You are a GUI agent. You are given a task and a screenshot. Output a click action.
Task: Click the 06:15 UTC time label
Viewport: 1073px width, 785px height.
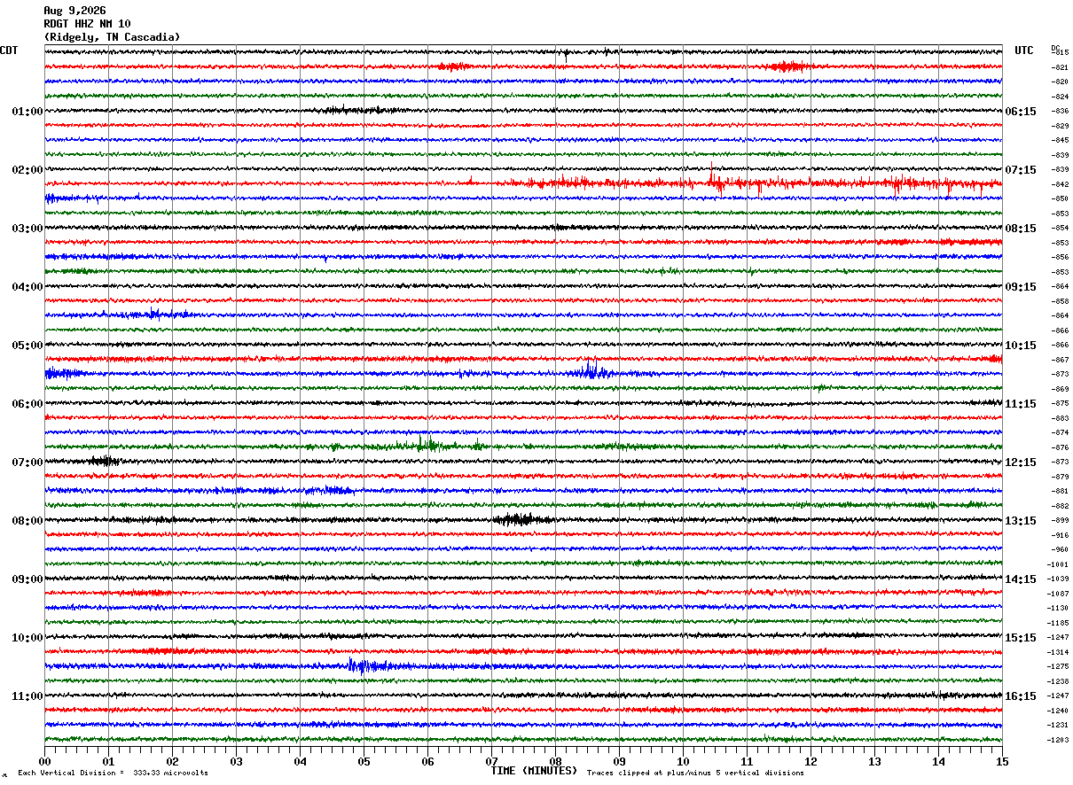[1021, 112]
